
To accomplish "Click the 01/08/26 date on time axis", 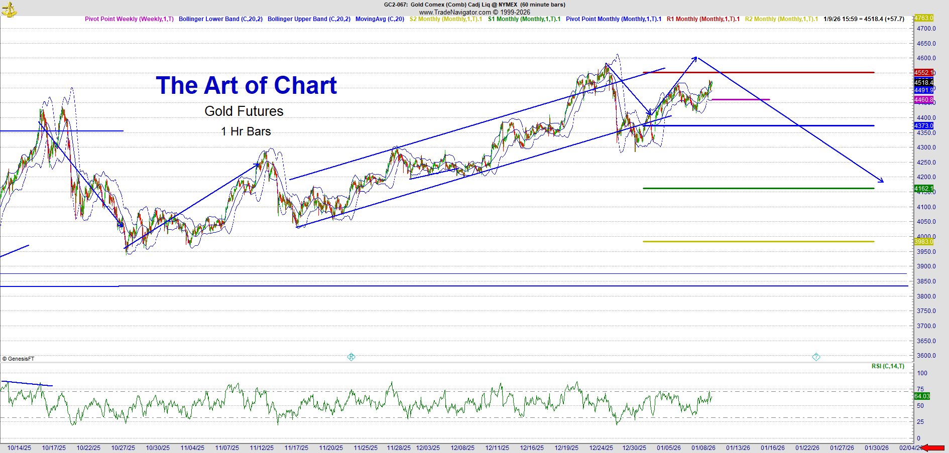I will pos(703,448).
